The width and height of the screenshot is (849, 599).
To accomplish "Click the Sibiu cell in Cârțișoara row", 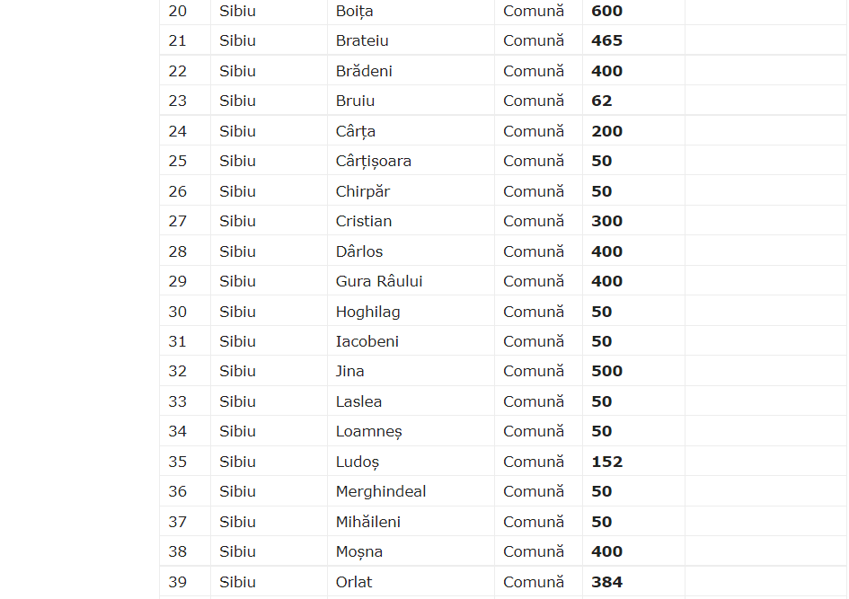I will coord(237,161).
